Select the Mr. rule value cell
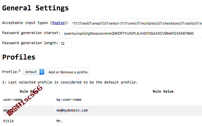Screen dimensions: 202x126 pyautogui.click(x=129, y=121)
